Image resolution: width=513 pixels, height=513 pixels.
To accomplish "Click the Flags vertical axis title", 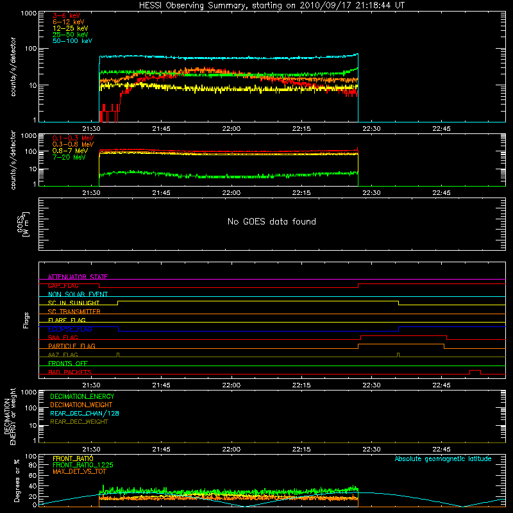I will [26, 320].
